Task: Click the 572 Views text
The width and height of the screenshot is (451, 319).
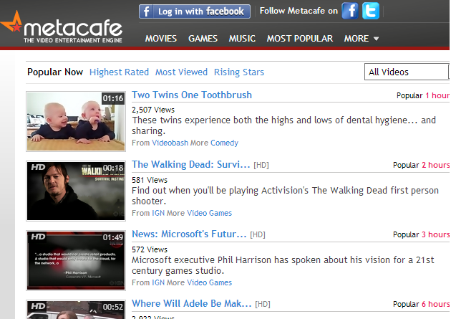Action: pos(150,249)
